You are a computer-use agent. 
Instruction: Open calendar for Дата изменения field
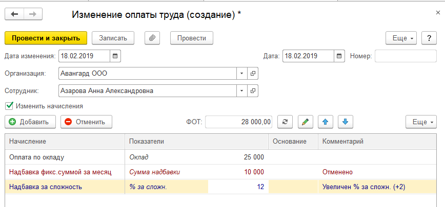[115, 56]
